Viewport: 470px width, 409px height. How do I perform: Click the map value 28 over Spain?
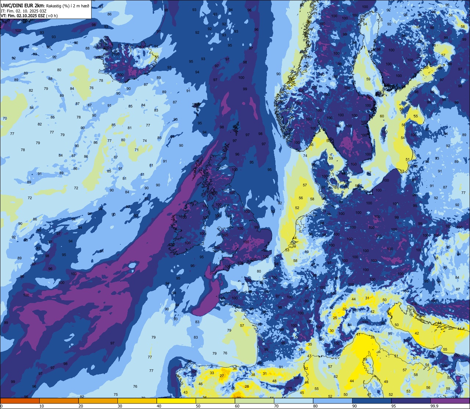(247, 387)
